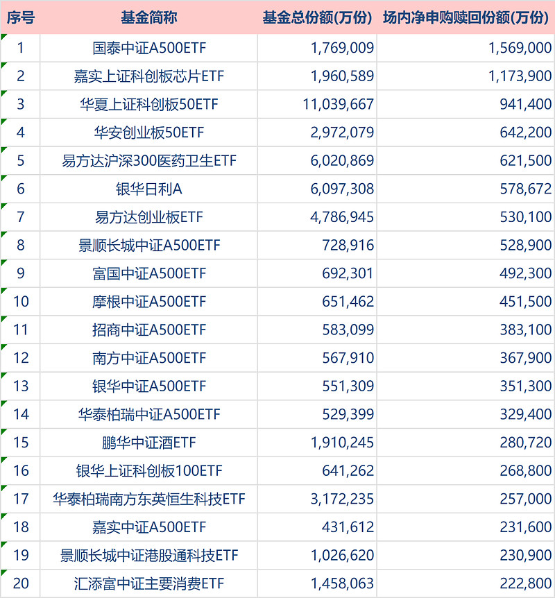Screen dimensions: 555x598
Task: Click net subscription value 351,300
Action: click(x=526, y=386)
